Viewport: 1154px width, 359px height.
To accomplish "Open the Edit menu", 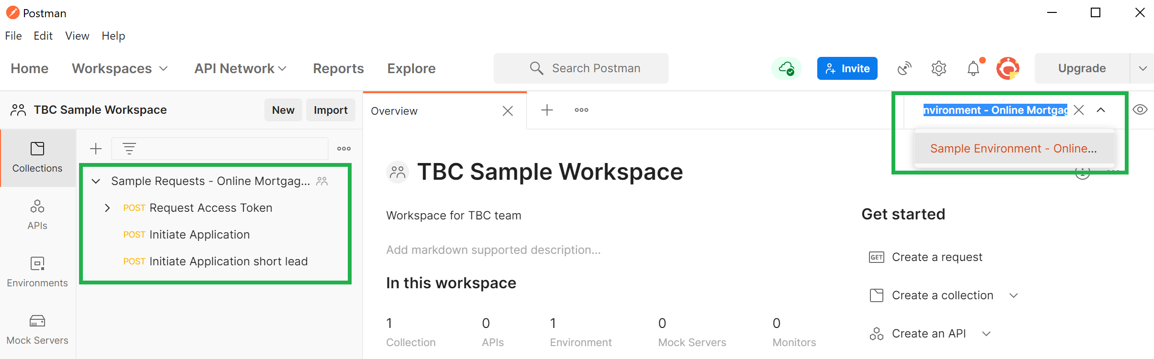I will click(43, 36).
